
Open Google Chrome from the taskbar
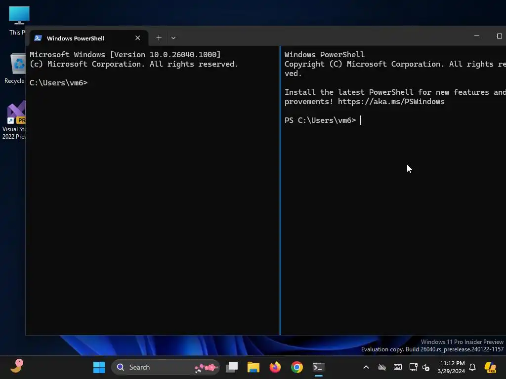point(297,367)
